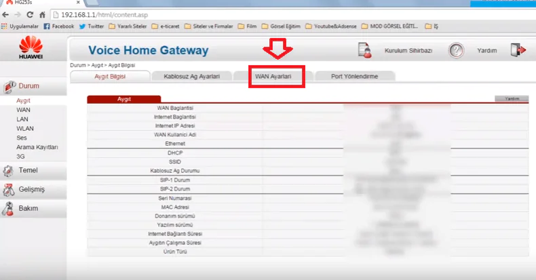The image size is (536, 280).
Task: Click WAN Baglantisi row label
Action: pyautogui.click(x=175, y=108)
